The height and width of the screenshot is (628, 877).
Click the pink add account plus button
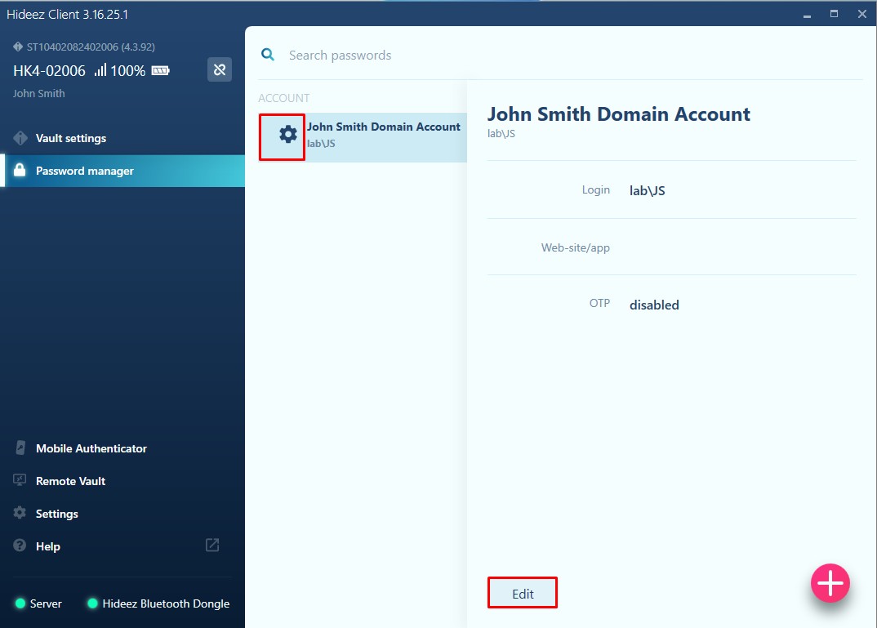coord(830,583)
